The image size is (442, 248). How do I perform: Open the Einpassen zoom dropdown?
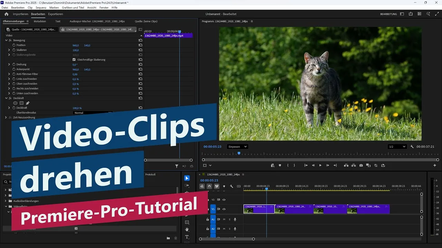click(x=237, y=146)
